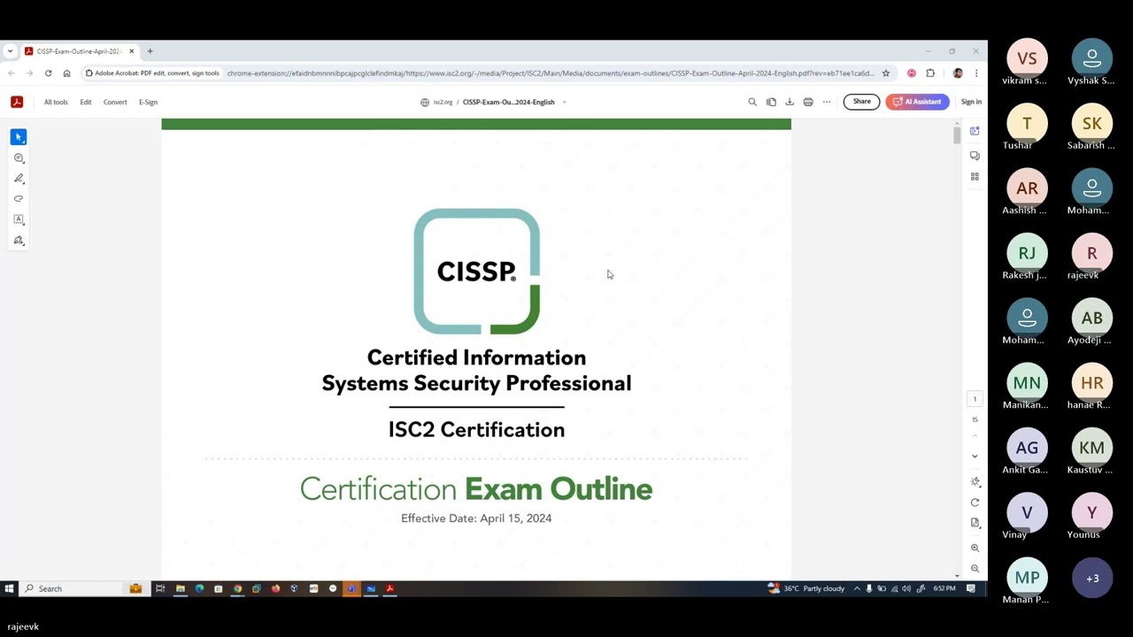Image resolution: width=1133 pixels, height=637 pixels.
Task: Select the add text box tool
Action: 19,219
